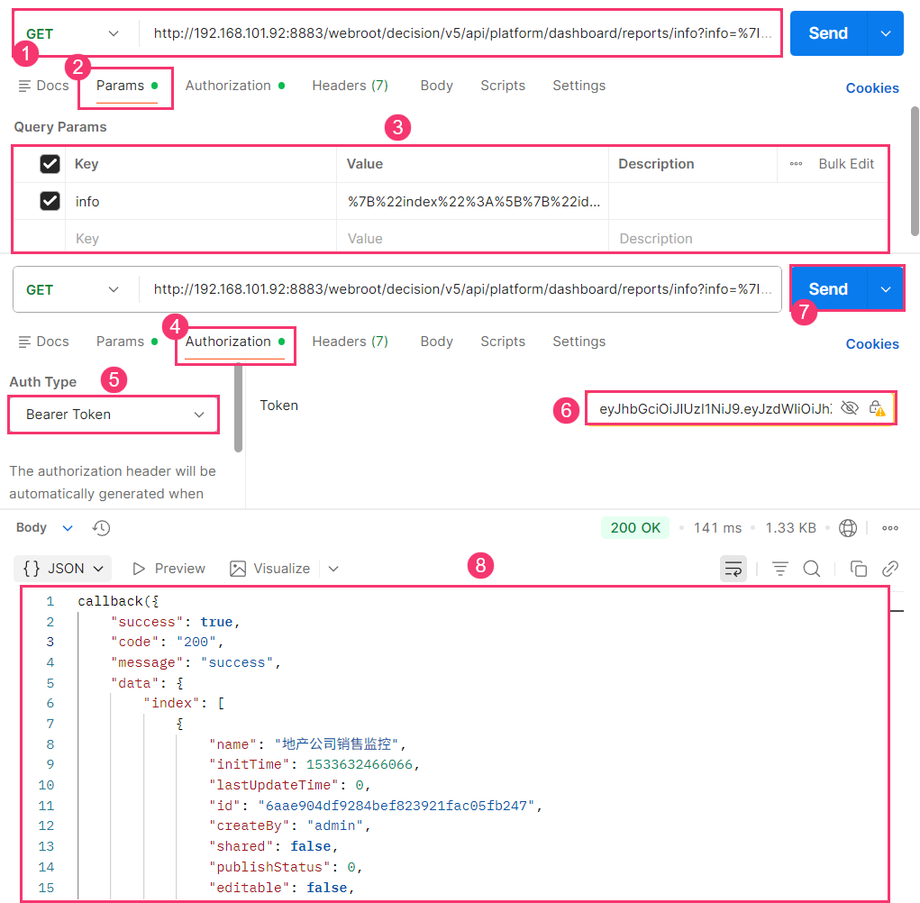Open the response history clock icon
This screenshot has height=903, width=920.
coord(101,527)
